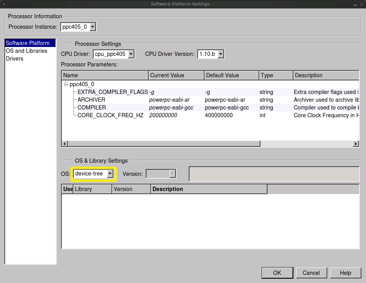Click the Type column header
366x283 pixels.
click(276, 75)
